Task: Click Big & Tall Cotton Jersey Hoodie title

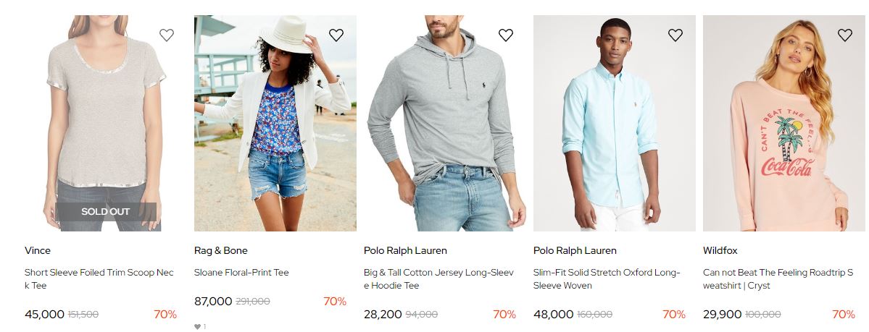Action: click(x=438, y=279)
